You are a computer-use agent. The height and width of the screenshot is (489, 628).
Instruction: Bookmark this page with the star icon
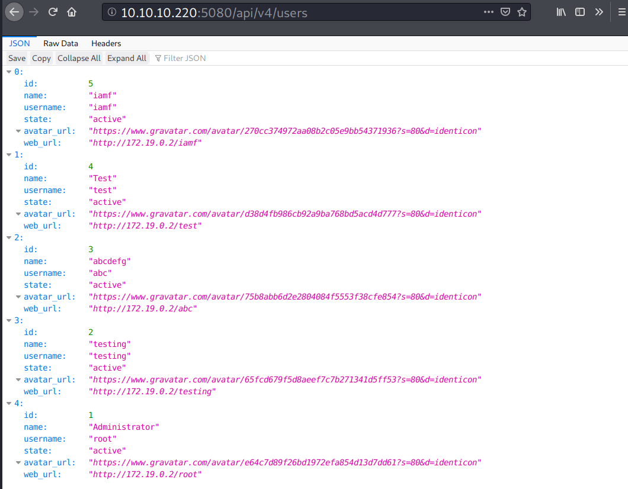(521, 12)
